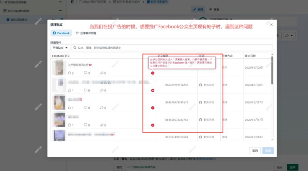The height and width of the screenshot is (171, 308).
Task: Toggle the sidebar panel icon in the top bar
Action: click(73, 2)
